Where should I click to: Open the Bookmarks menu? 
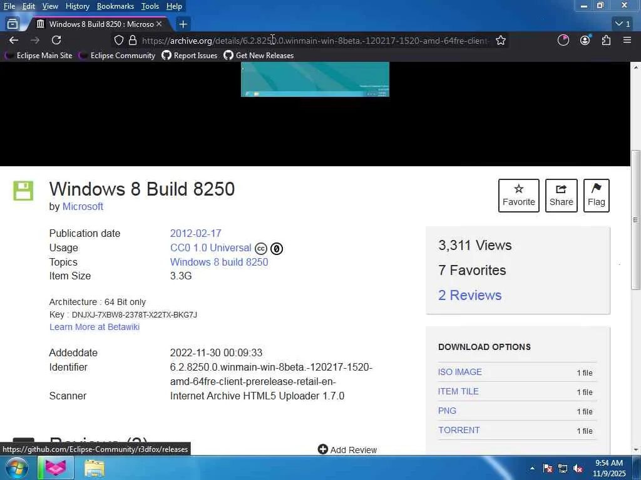(115, 6)
